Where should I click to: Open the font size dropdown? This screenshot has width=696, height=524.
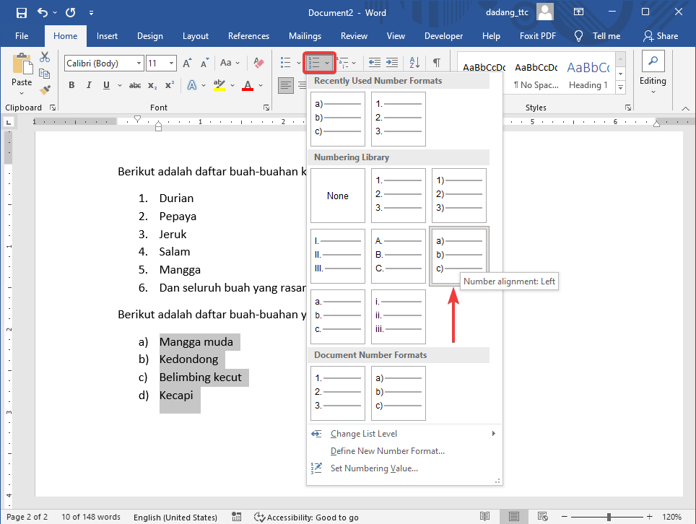(171, 63)
